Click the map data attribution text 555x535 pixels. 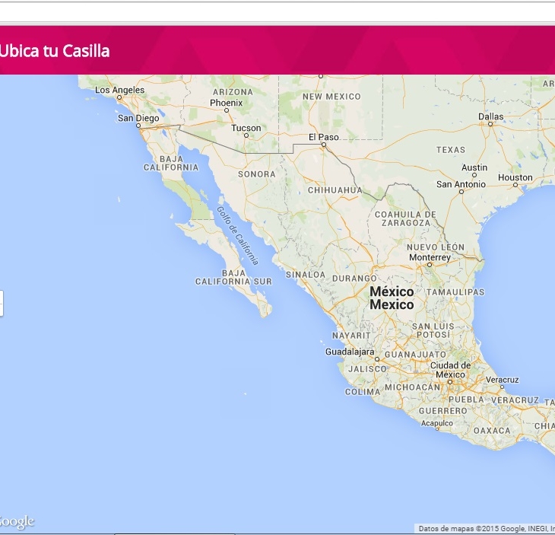(x=485, y=528)
